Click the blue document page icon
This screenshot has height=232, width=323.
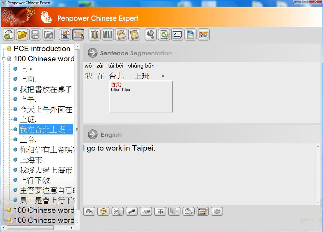(191, 35)
